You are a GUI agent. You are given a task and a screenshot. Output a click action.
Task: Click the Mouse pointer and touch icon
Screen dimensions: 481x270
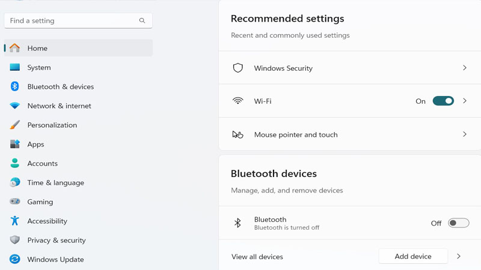pos(237,134)
